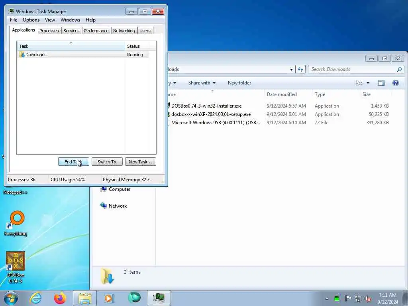Click the Task Manager taskbar button
Image resolution: width=408 pixels, height=306 pixels.
[159, 298]
